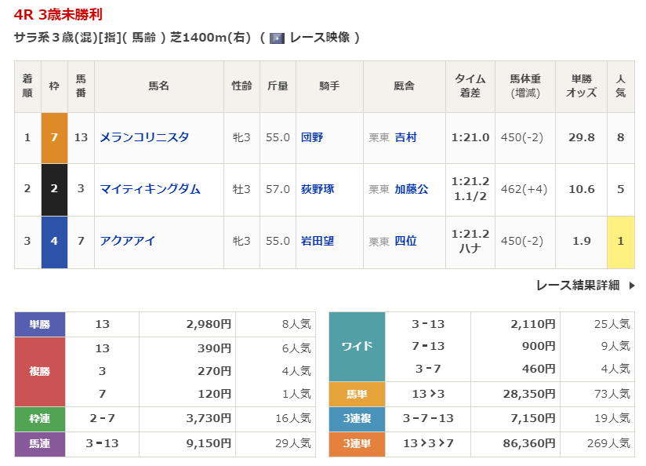
Task: Select the blue frame number 4 cell
Action: [x=54, y=241]
